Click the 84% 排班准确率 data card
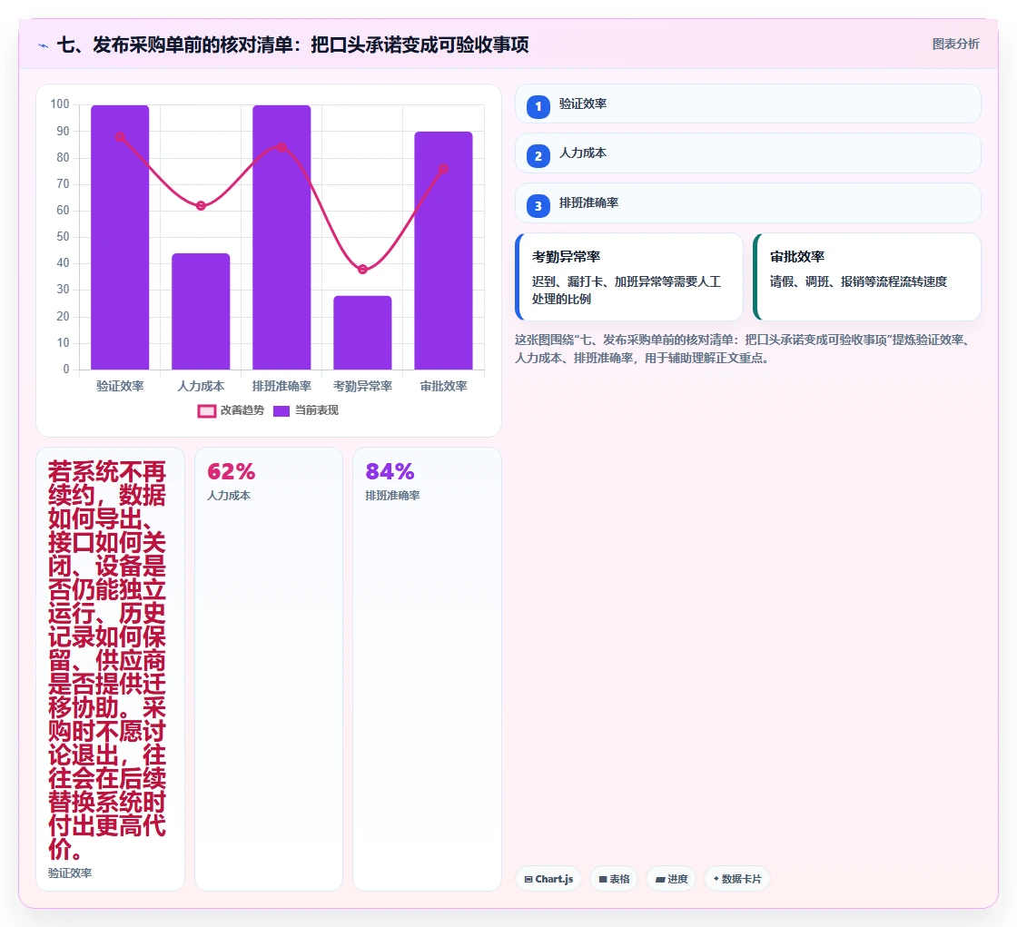 pyautogui.click(x=427, y=669)
